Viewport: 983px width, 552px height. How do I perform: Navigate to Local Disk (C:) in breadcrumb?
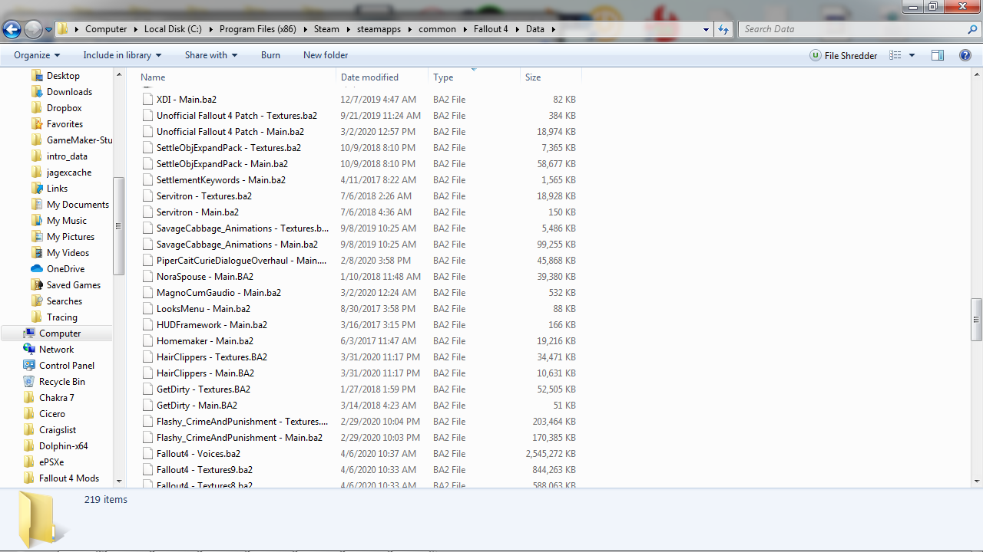point(173,29)
